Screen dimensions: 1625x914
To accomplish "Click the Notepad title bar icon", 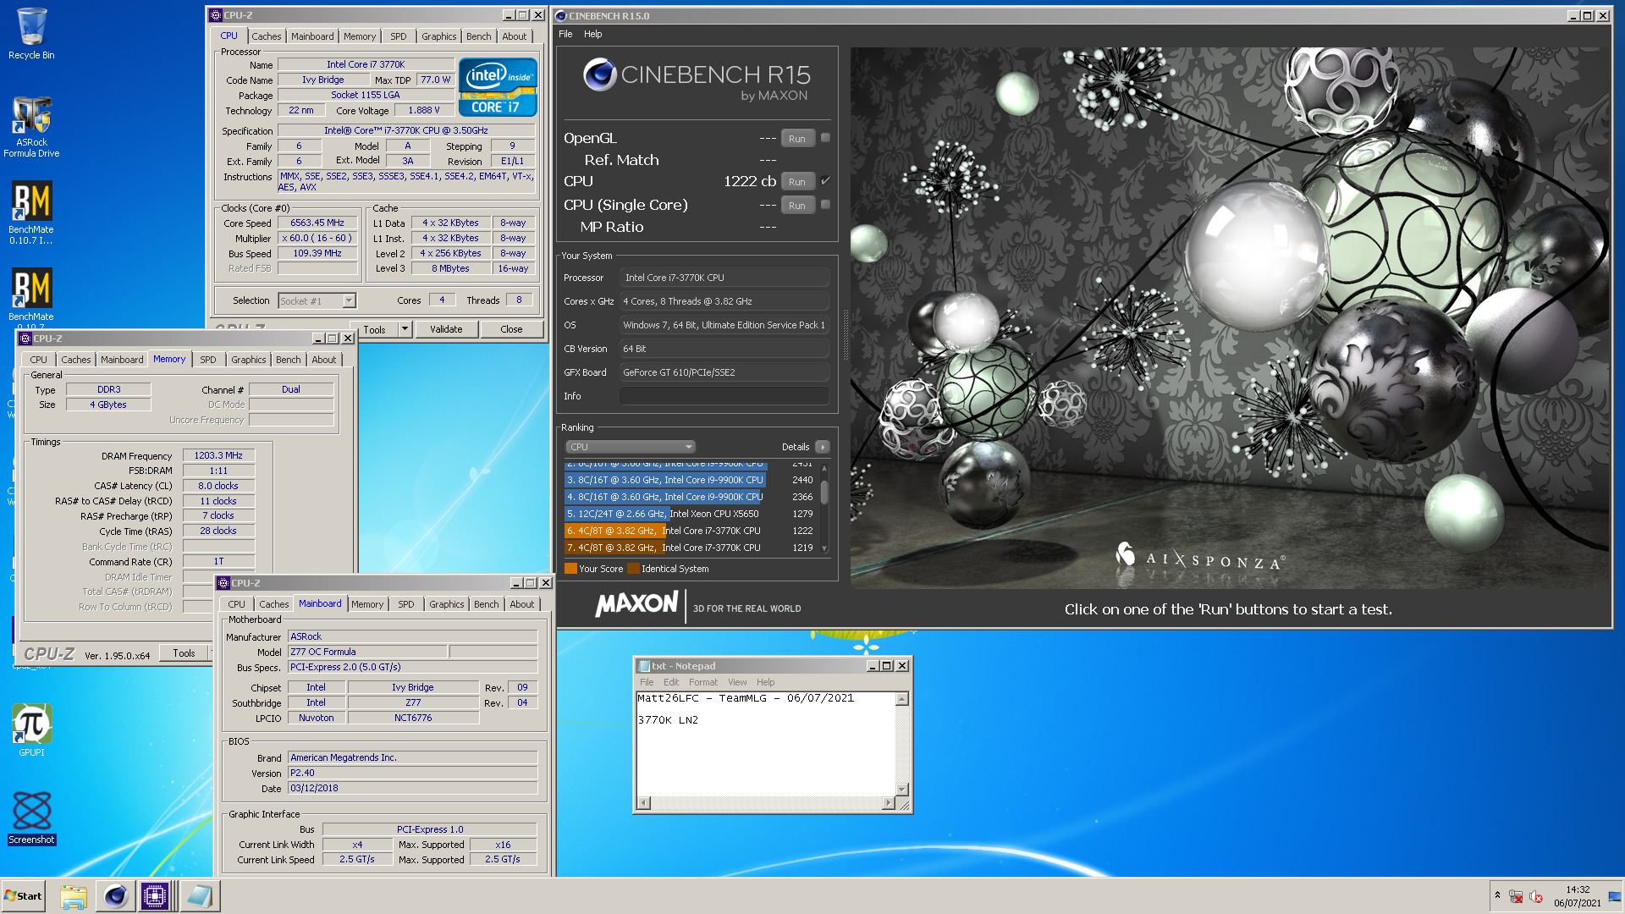I will click(643, 666).
